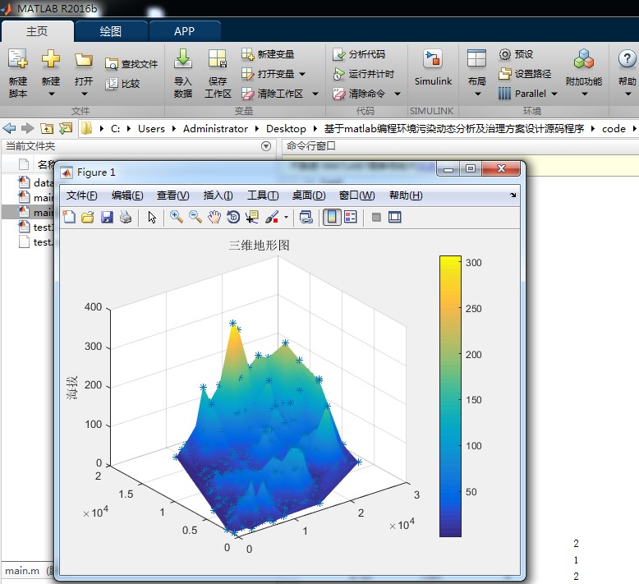Open 帮助(H) menu in Figure 1

[x=406, y=195]
